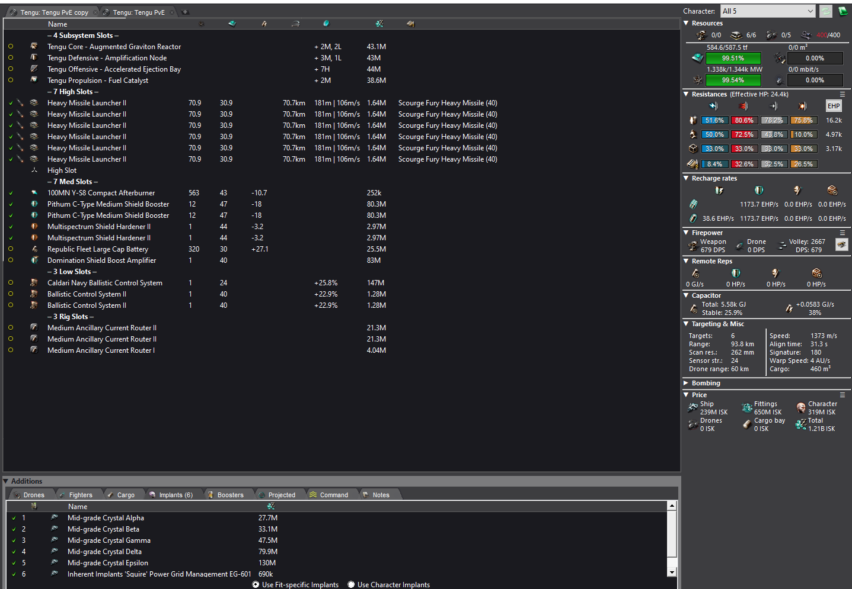The image size is (852, 589).
Task: Collapse the Capacitor section
Action: tap(686, 295)
